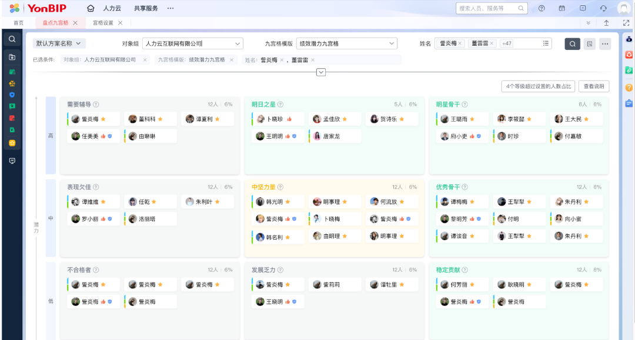Open the headset support icon in top bar

(x=603, y=8)
